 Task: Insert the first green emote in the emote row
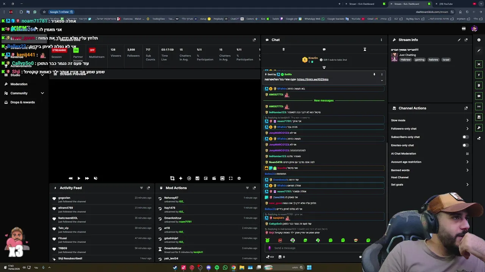268,240
